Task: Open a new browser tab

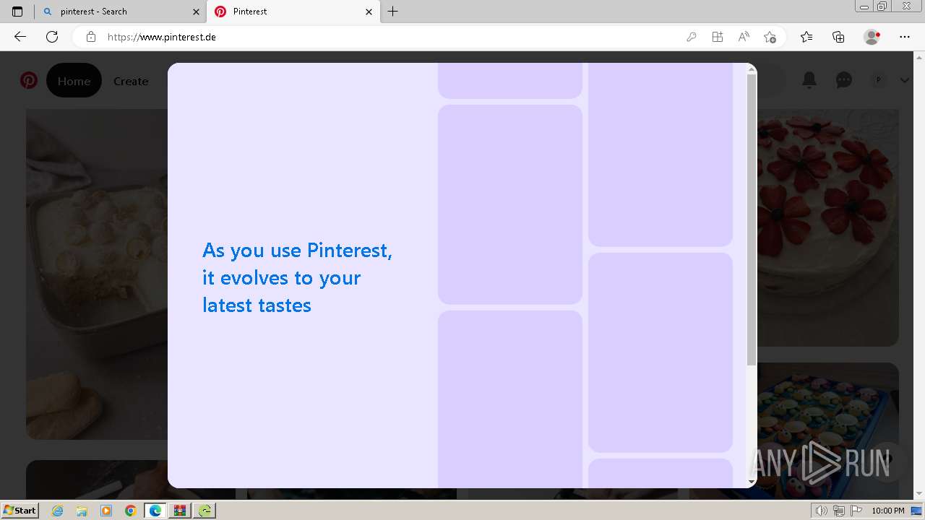Action: pyautogui.click(x=393, y=12)
